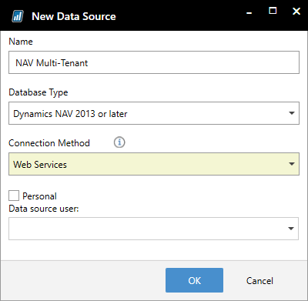Cancel the New Data Source dialog

259,280
